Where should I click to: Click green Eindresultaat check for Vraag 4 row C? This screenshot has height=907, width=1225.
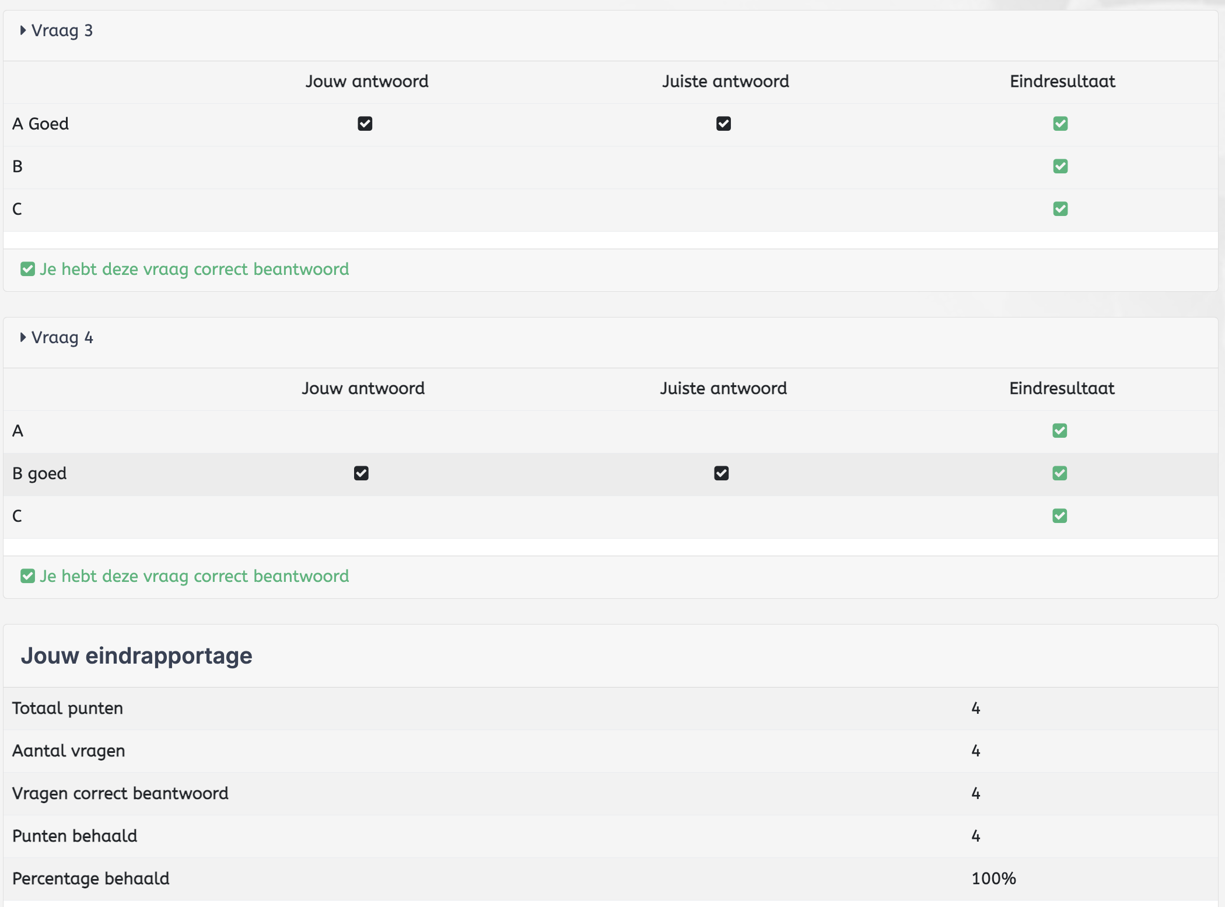[x=1059, y=516]
